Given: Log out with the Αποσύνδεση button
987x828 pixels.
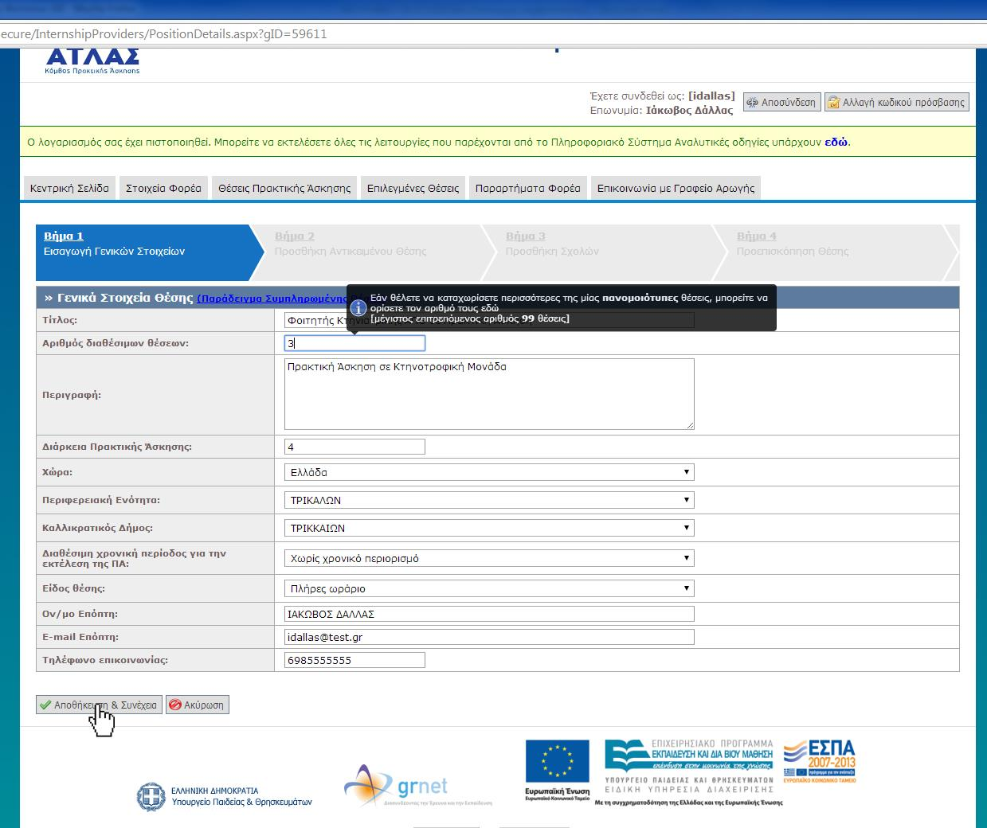Looking at the screenshot, I should click(781, 102).
